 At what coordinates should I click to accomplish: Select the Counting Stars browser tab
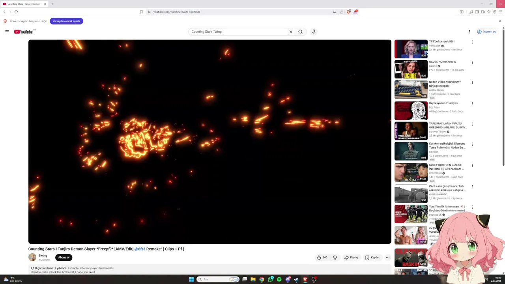[x=24, y=4]
